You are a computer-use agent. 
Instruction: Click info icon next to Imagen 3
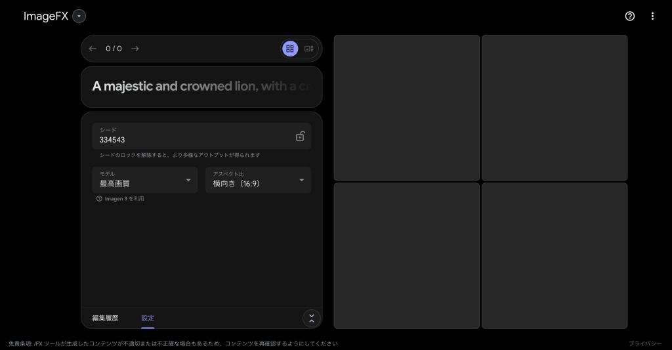[99, 198]
